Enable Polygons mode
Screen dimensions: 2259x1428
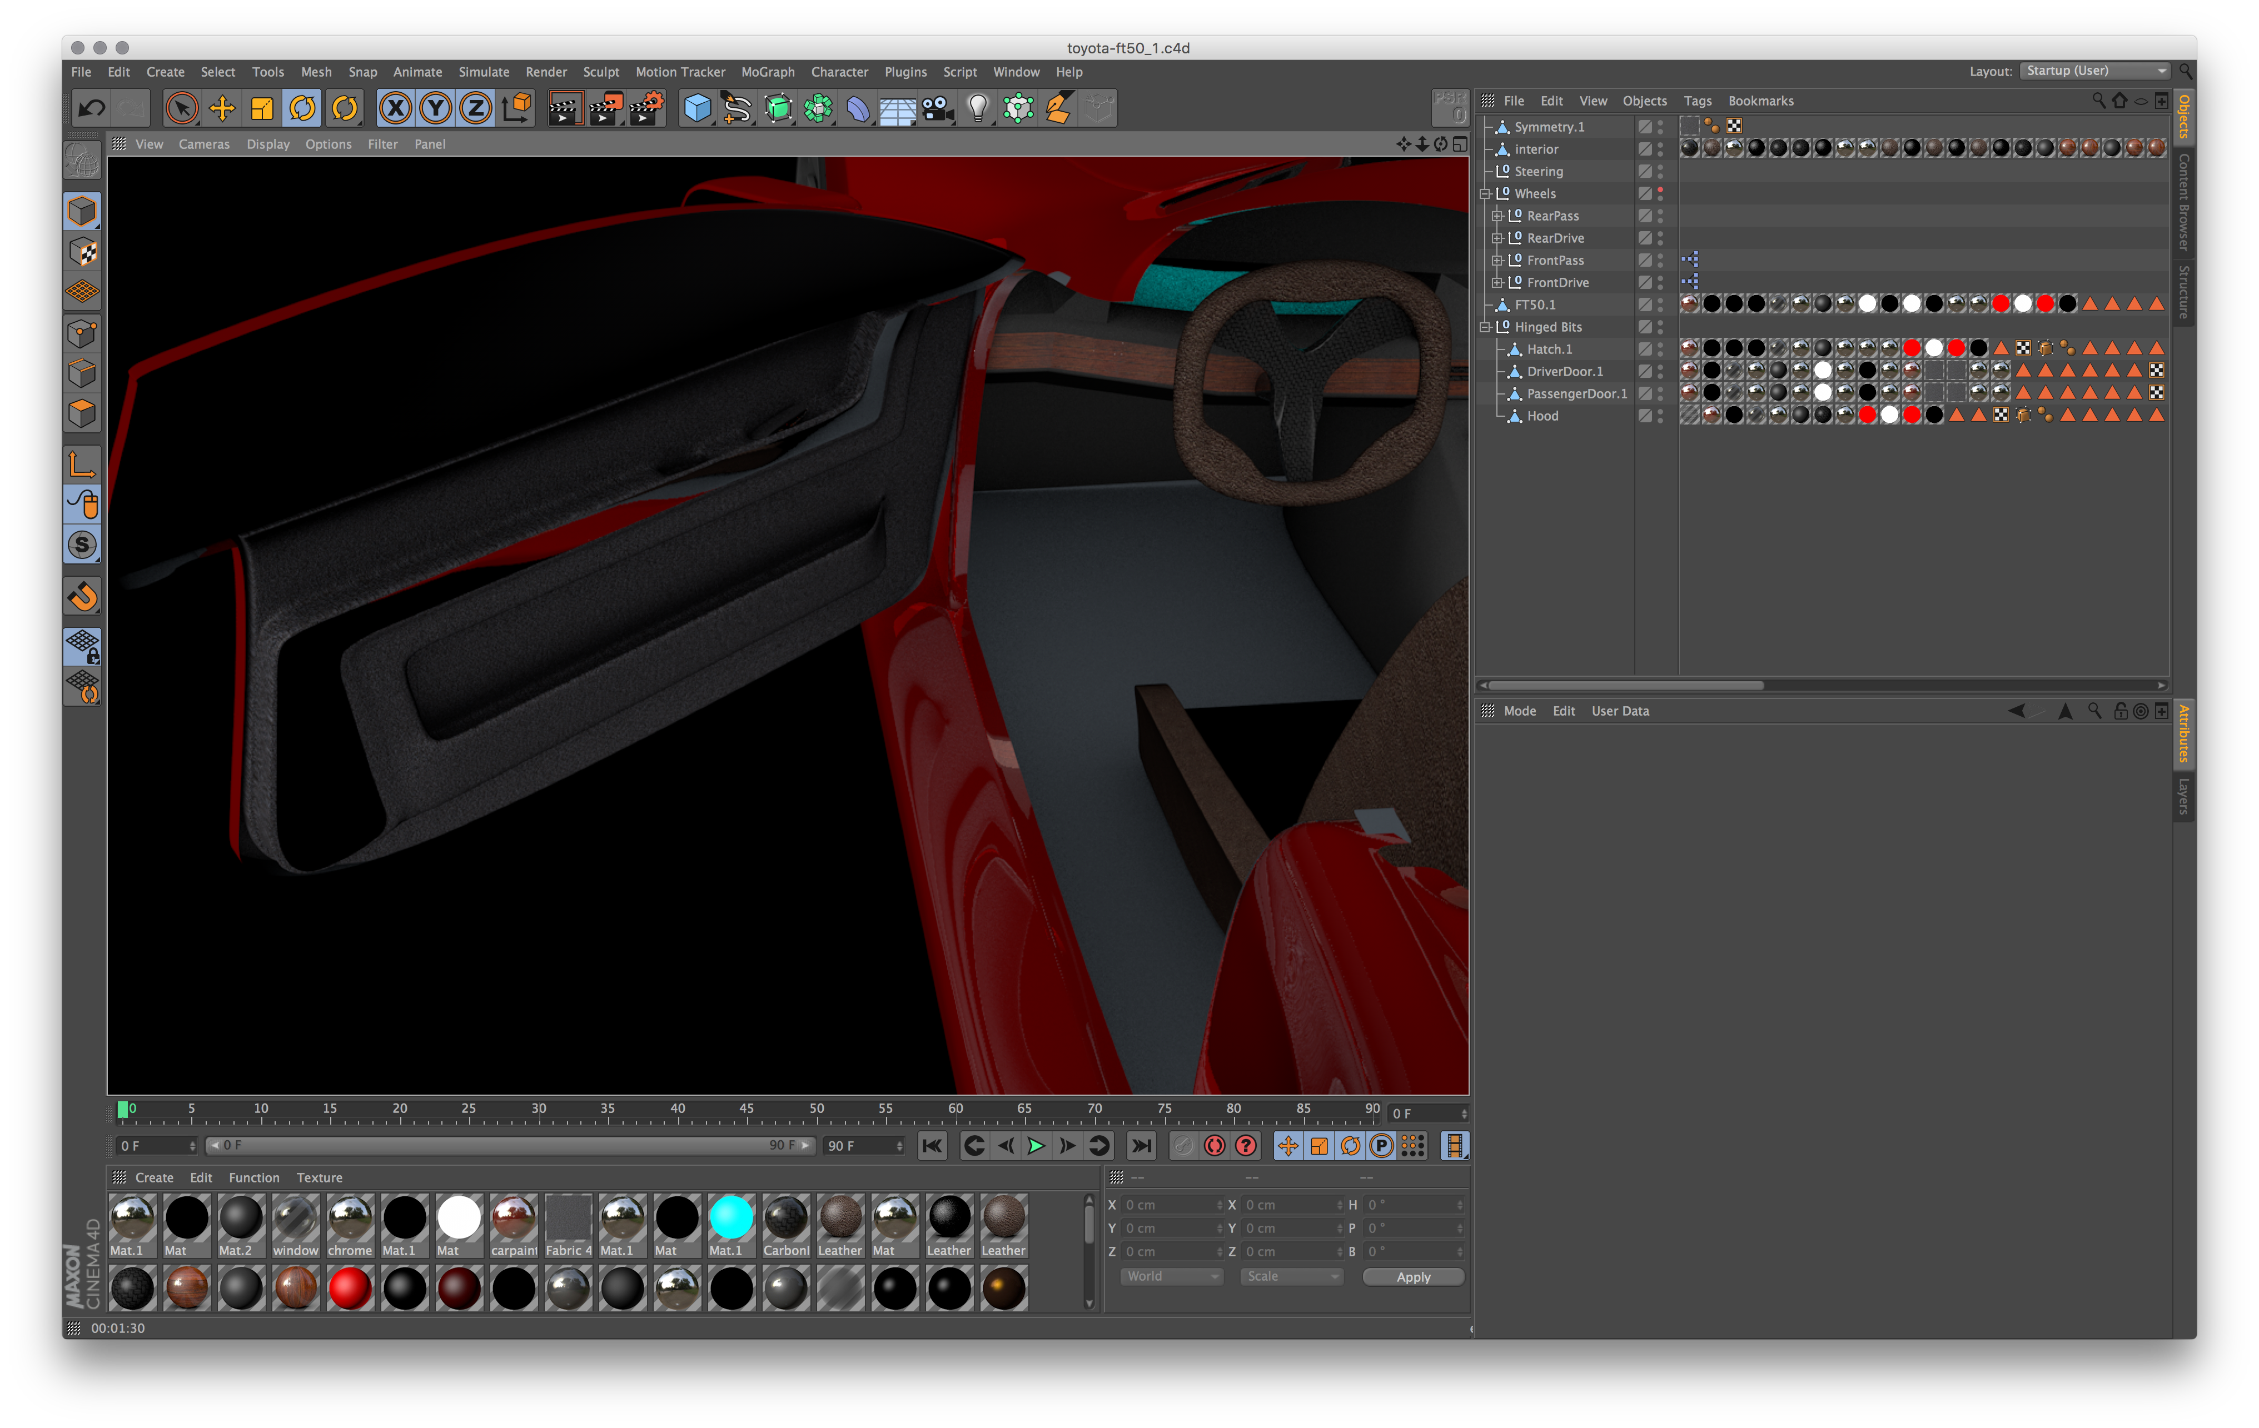[83, 415]
